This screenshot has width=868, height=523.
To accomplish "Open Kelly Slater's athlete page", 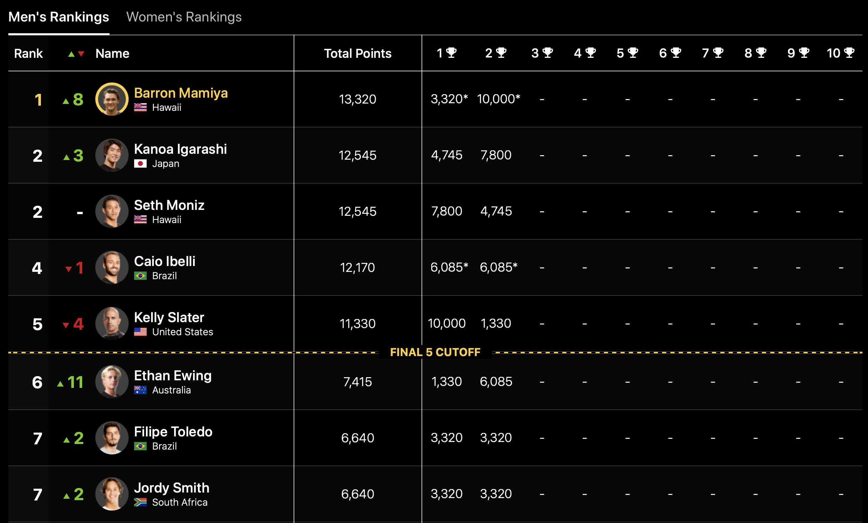I will pos(169,318).
